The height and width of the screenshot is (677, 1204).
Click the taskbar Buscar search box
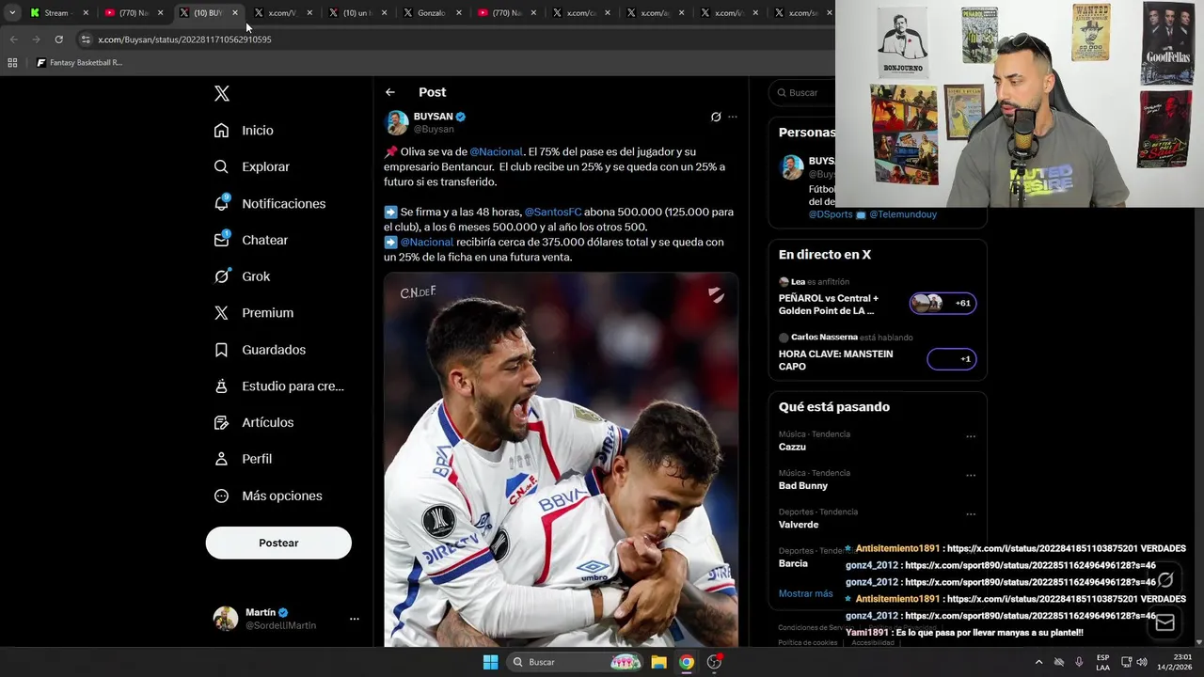577,662
